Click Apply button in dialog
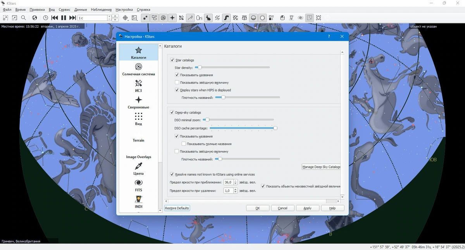 [307, 208]
